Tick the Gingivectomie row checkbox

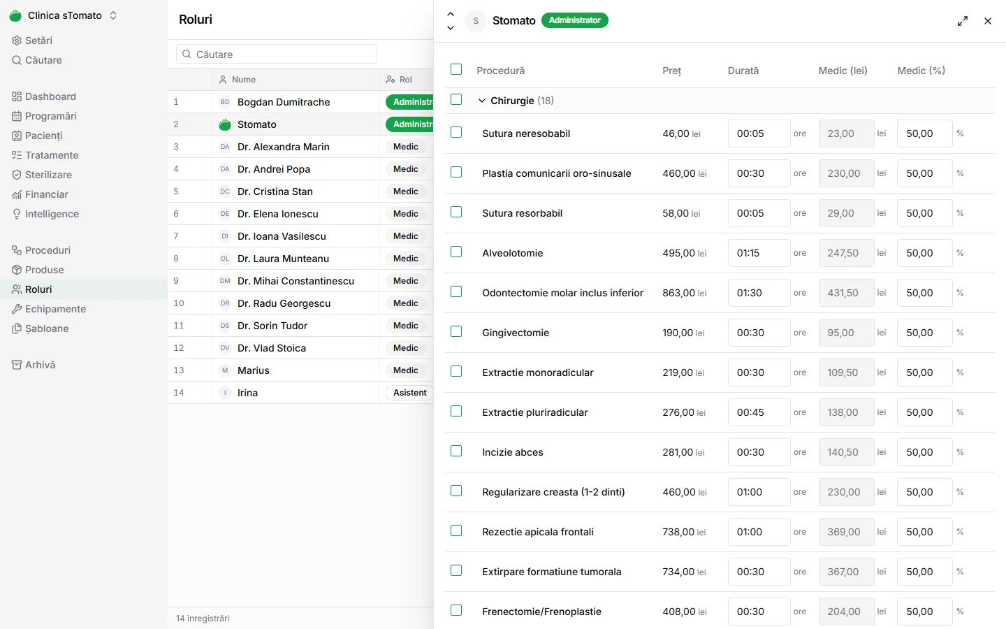click(456, 331)
